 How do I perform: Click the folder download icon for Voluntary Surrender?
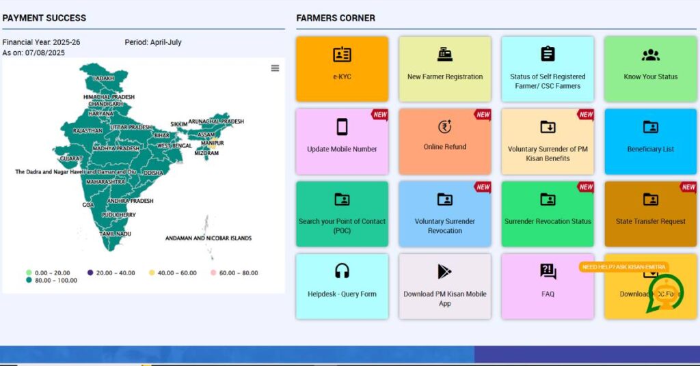click(x=548, y=127)
